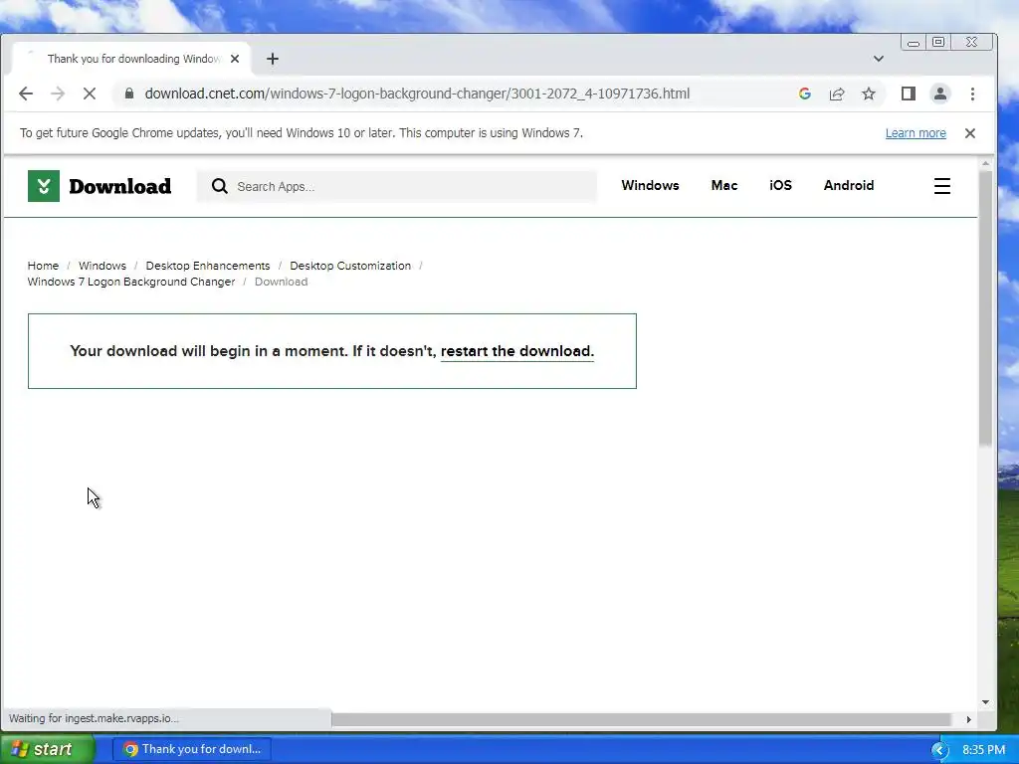
Task: Click the Download site title text
Action: click(x=120, y=186)
